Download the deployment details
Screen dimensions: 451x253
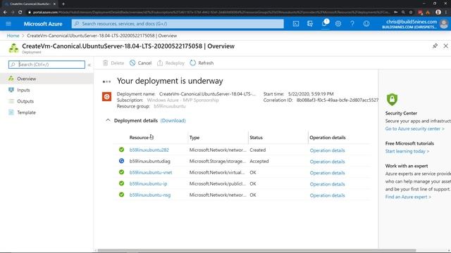(x=173, y=120)
